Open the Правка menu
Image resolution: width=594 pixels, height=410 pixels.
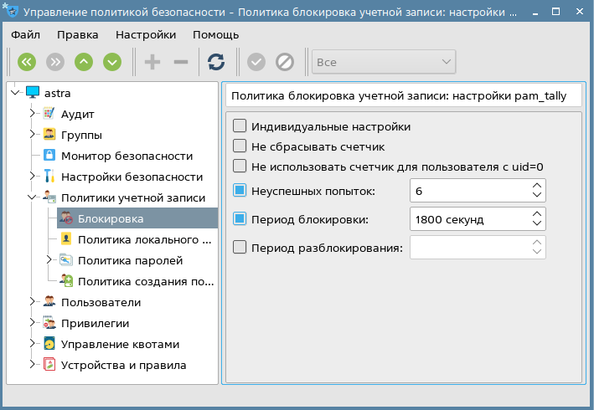point(78,35)
